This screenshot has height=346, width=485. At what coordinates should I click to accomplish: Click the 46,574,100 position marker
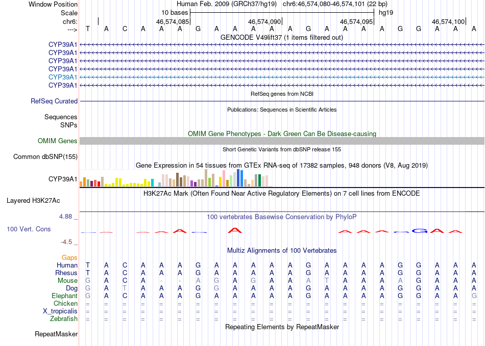(448, 21)
